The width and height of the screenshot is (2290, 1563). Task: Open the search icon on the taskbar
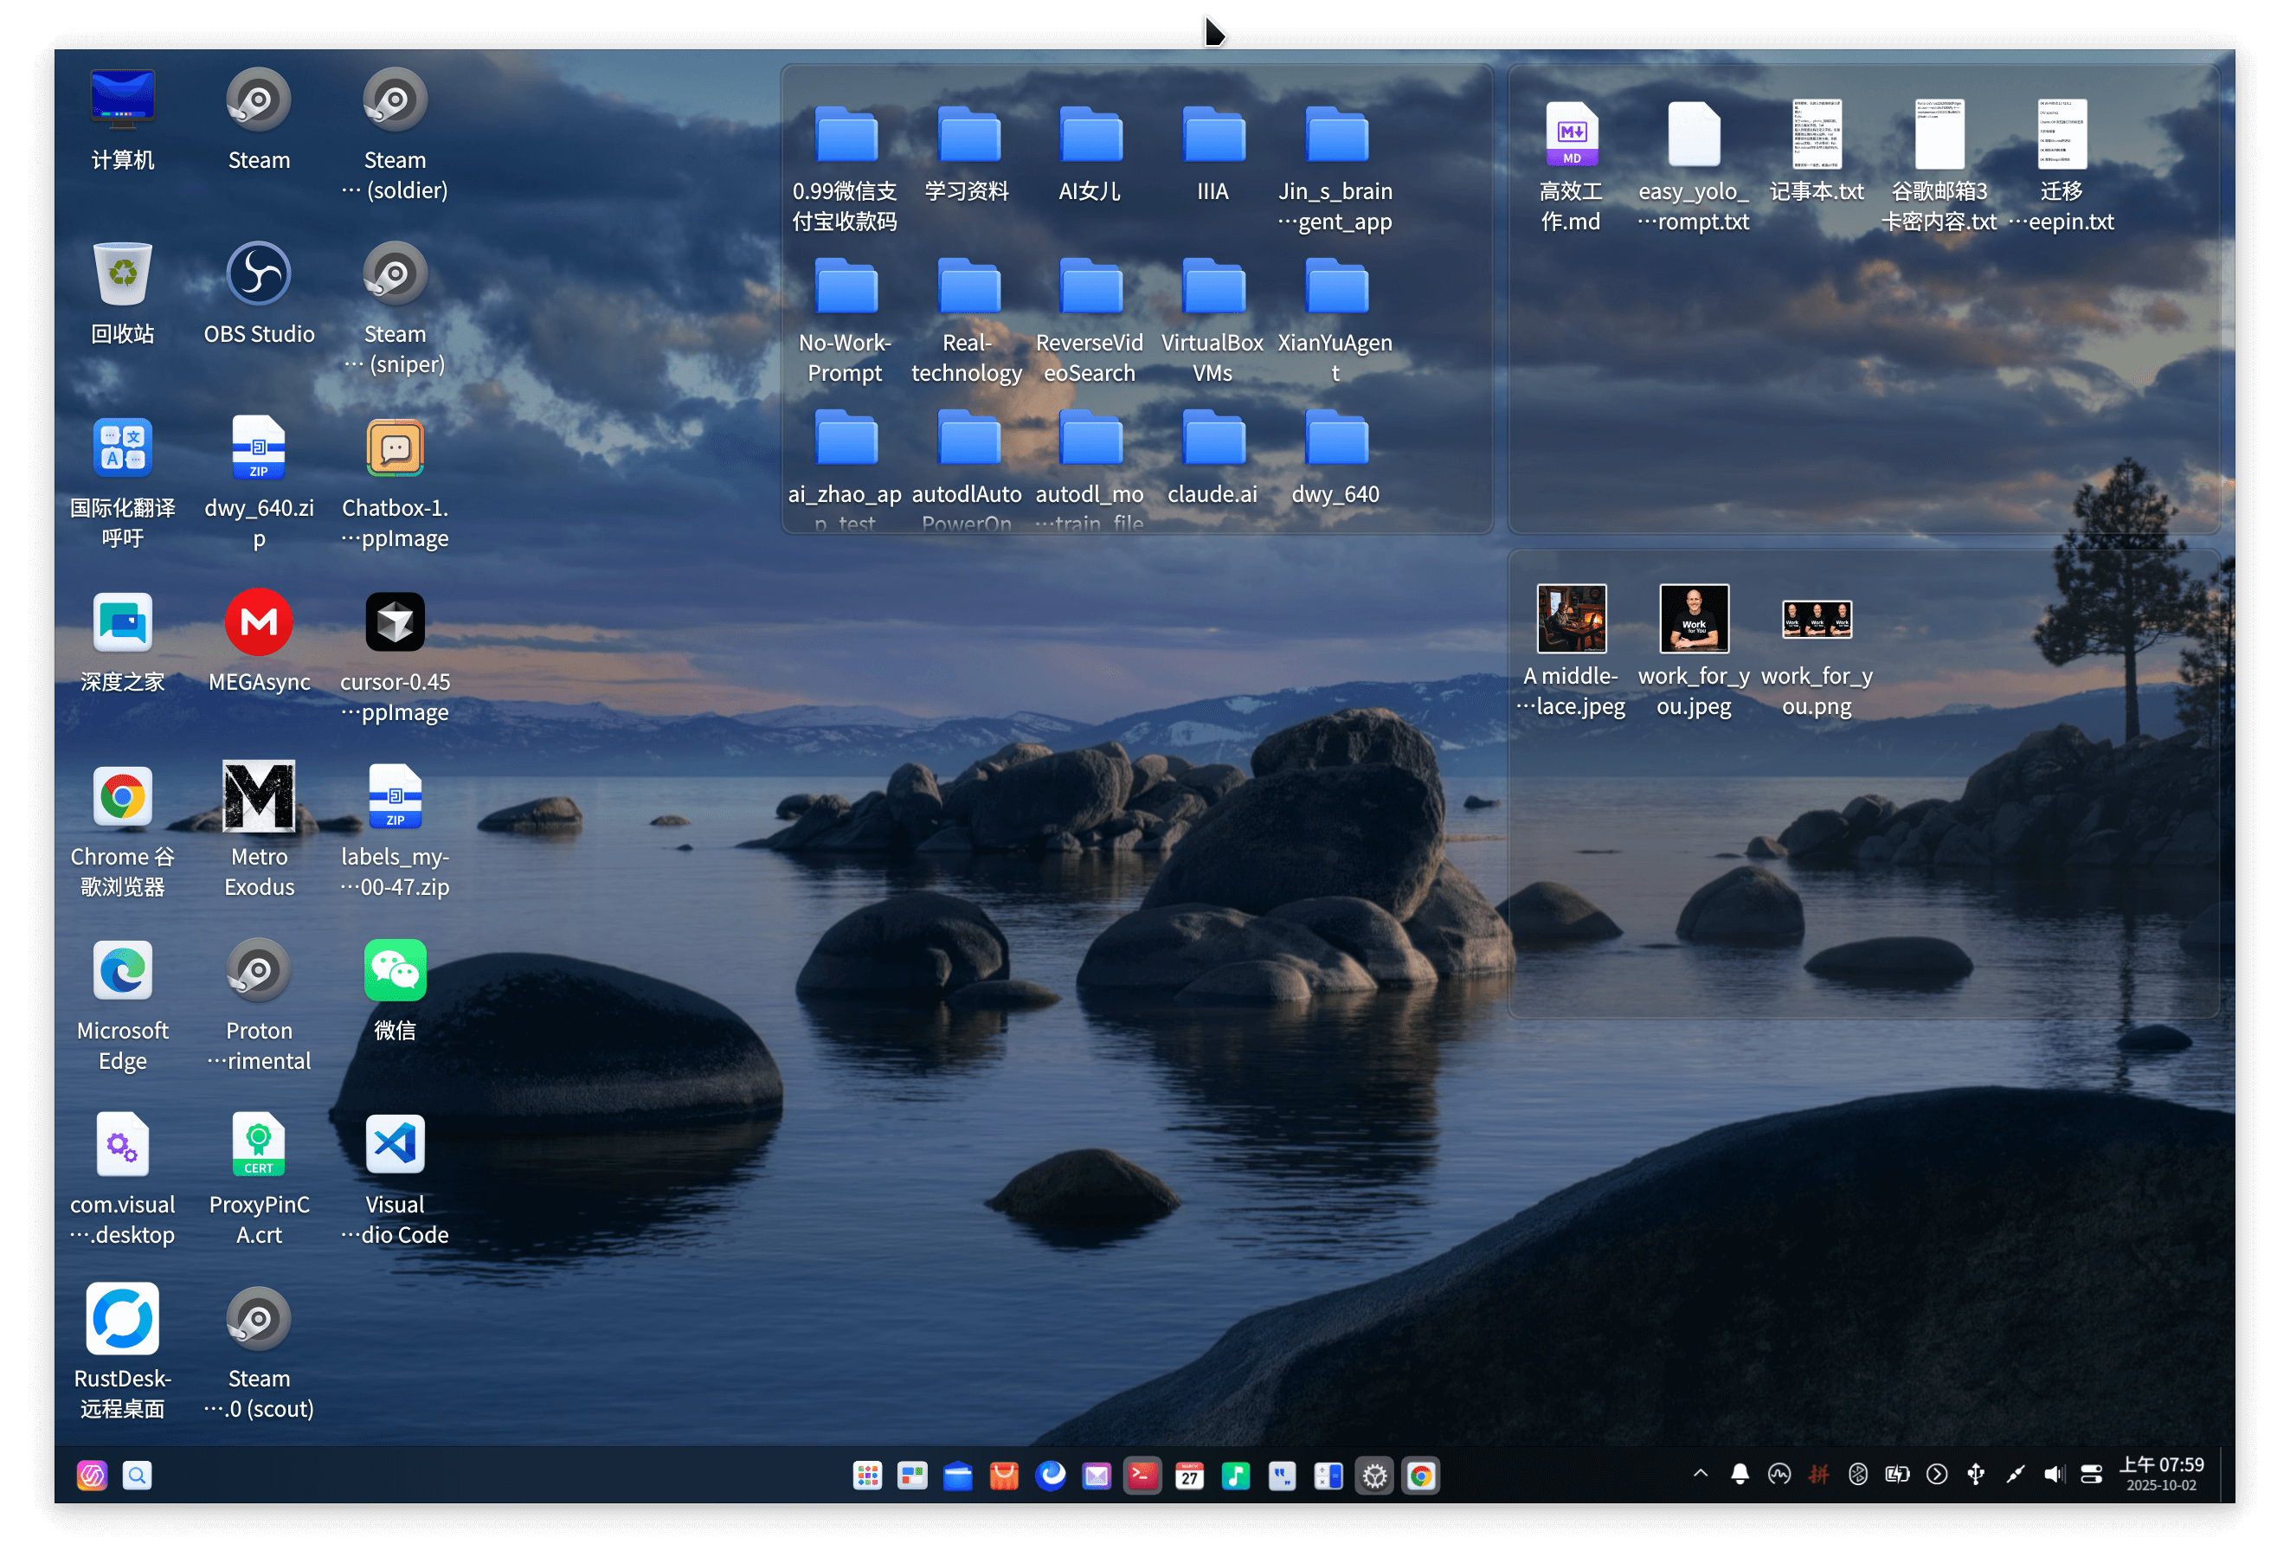point(137,1476)
